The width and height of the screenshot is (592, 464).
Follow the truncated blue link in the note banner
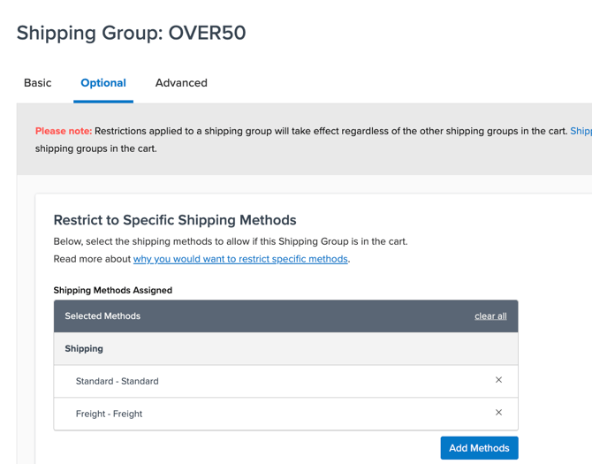[x=581, y=131]
